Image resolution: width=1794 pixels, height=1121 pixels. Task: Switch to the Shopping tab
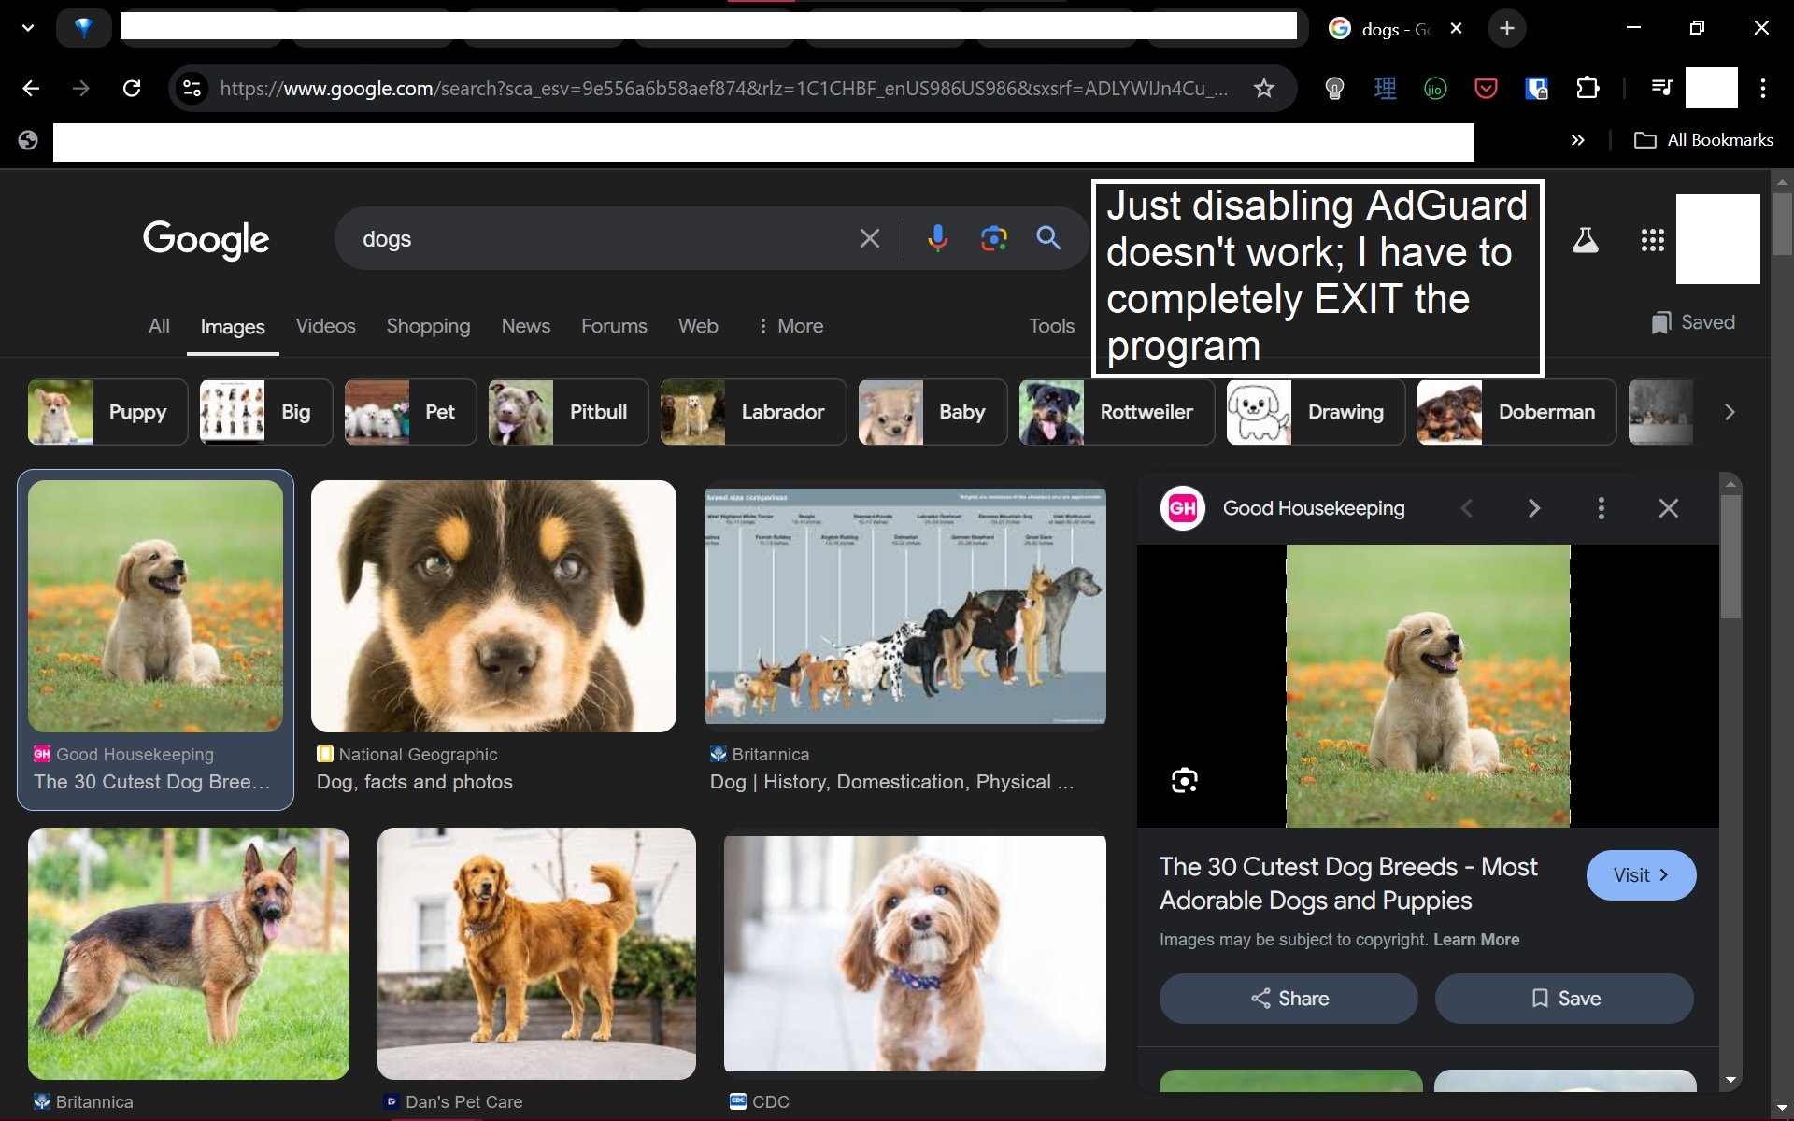428,326
